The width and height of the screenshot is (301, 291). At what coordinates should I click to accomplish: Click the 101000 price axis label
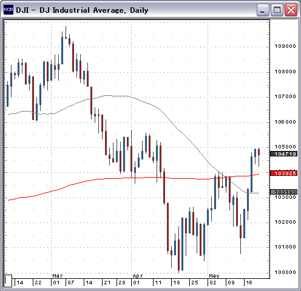(285, 247)
